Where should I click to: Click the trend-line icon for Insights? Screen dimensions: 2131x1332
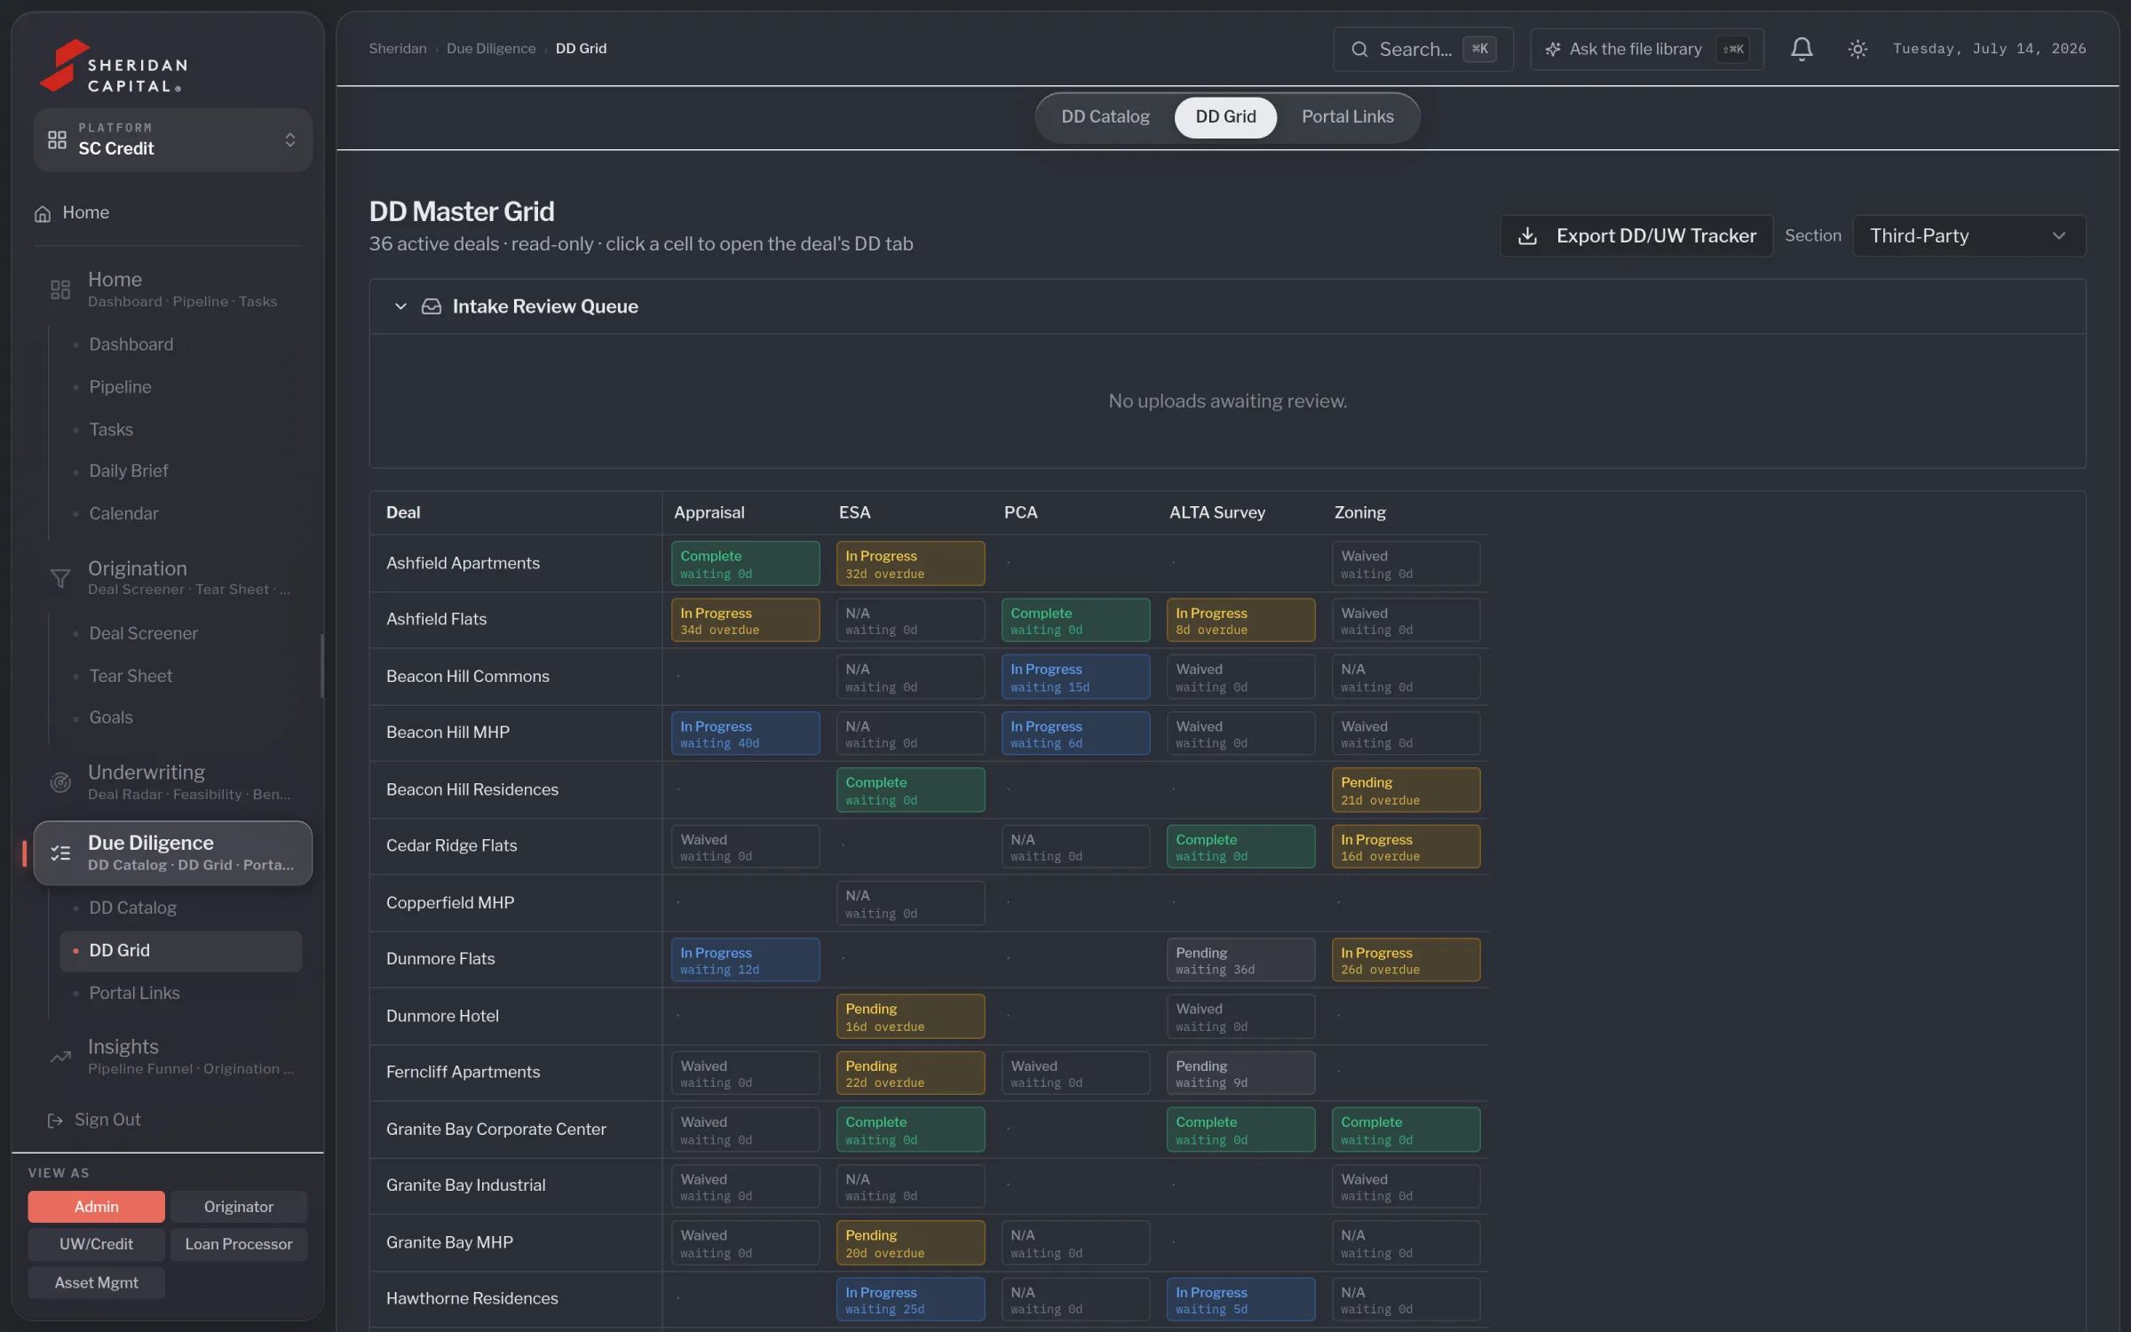click(x=59, y=1057)
